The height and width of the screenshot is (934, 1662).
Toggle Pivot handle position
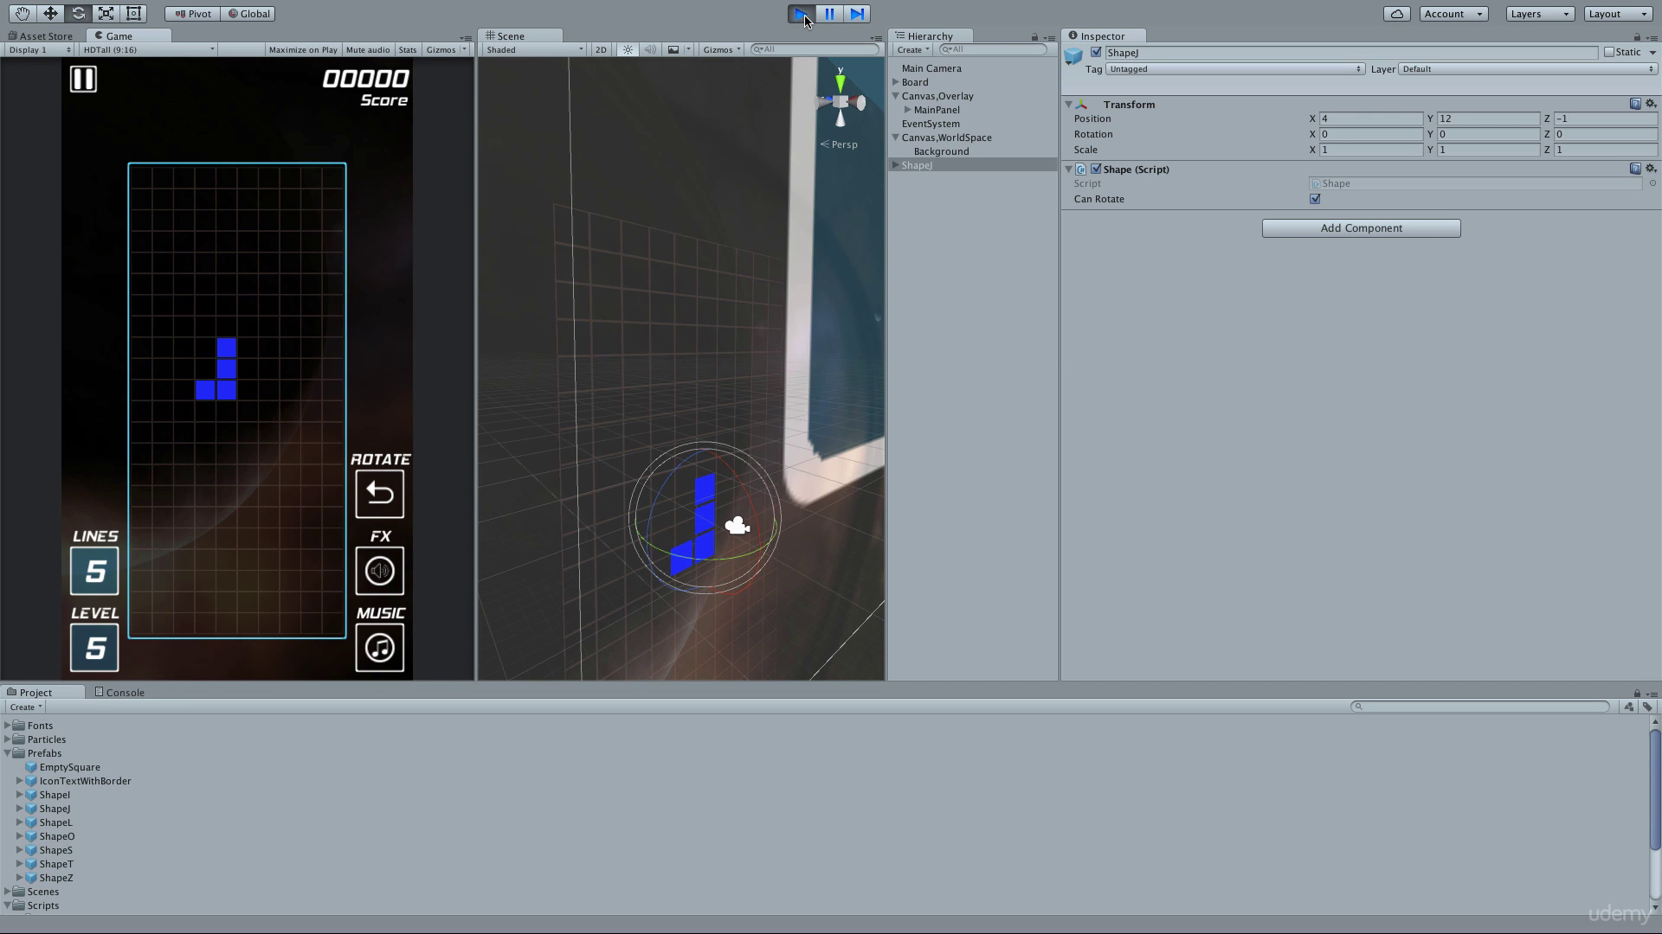point(192,14)
